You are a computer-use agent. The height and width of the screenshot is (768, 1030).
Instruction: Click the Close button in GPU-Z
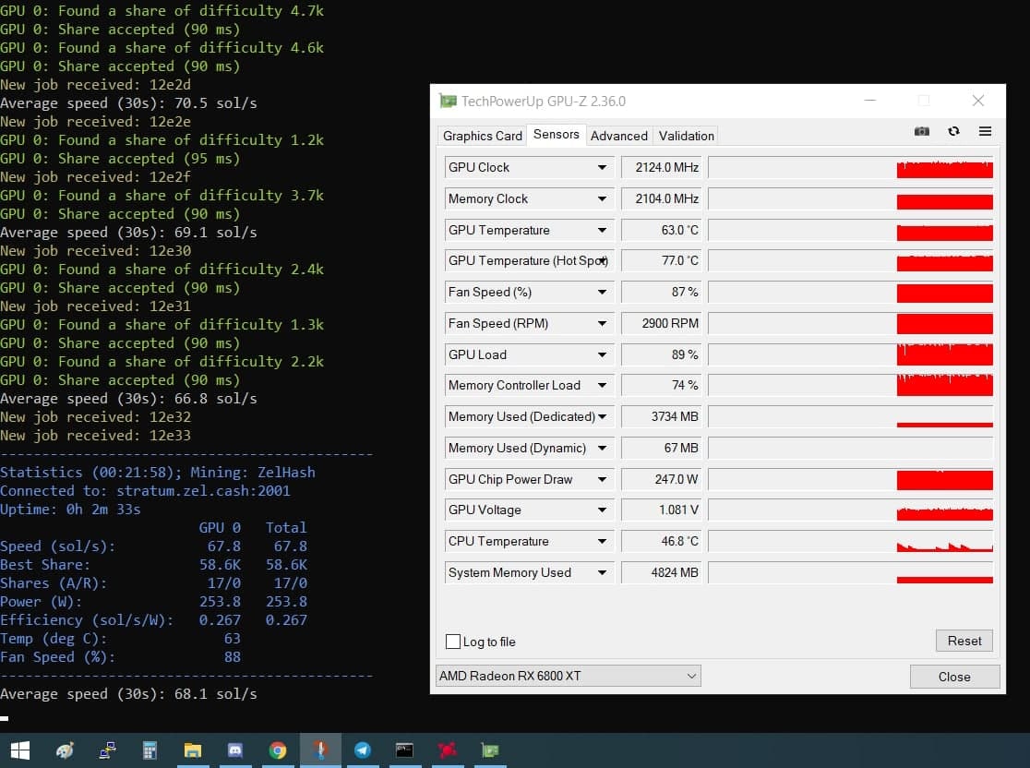[x=954, y=677]
